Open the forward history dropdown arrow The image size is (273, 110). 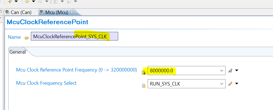[x=46, y=2]
